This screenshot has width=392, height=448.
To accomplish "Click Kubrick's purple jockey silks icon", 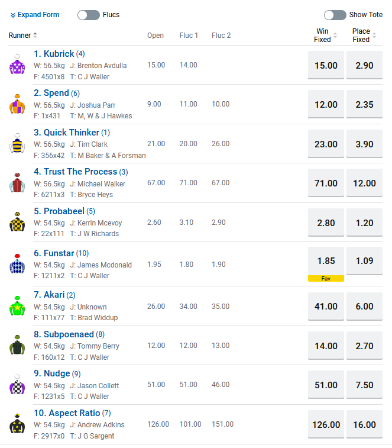I will [17, 65].
